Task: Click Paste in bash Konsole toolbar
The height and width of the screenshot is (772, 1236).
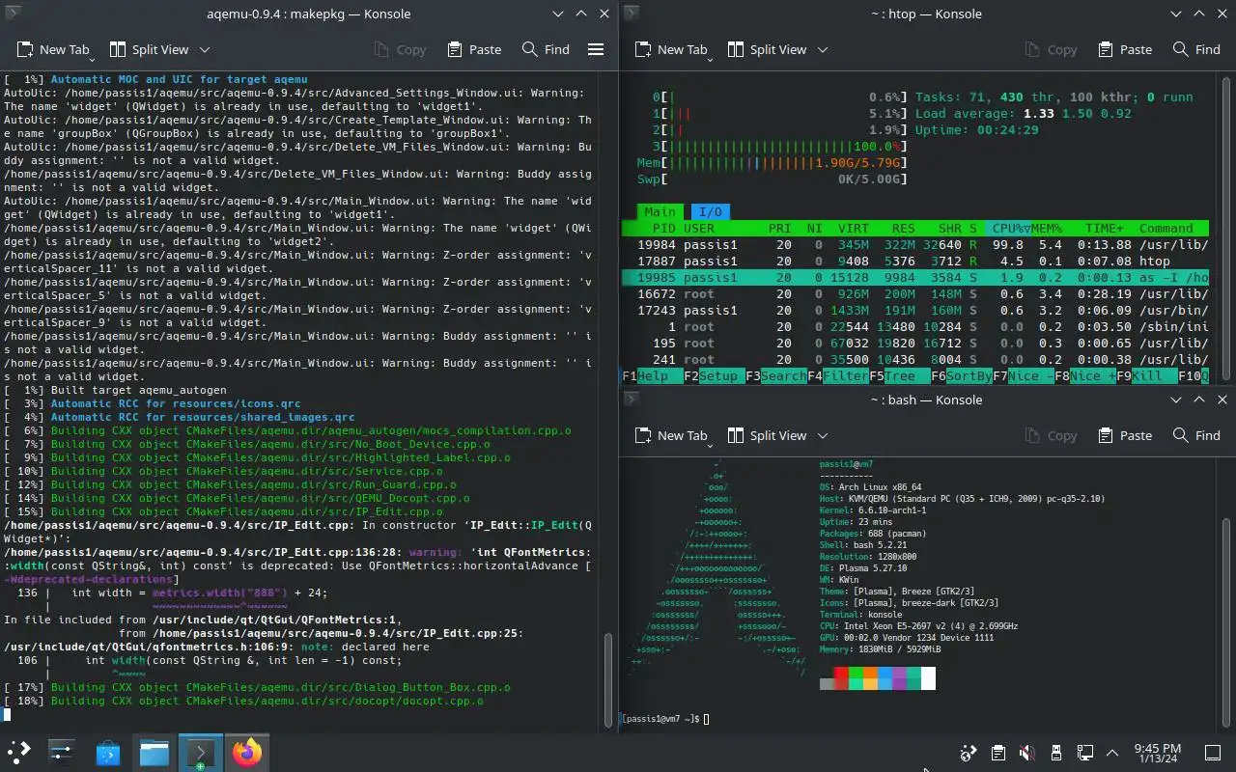Action: [1125, 435]
